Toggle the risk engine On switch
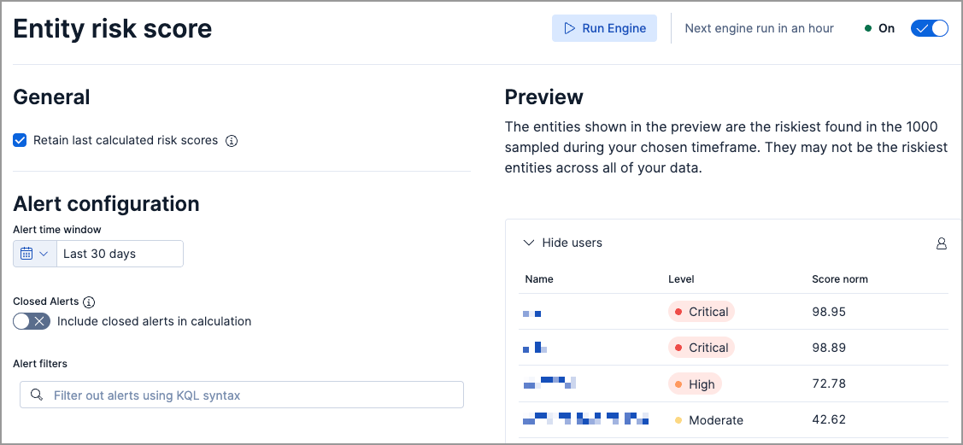The image size is (963, 445). tap(930, 28)
